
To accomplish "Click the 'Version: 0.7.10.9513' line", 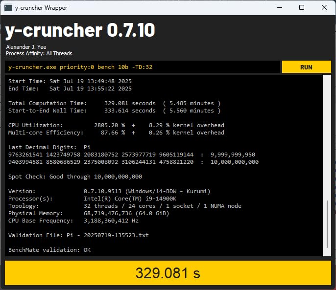I will (109, 191).
